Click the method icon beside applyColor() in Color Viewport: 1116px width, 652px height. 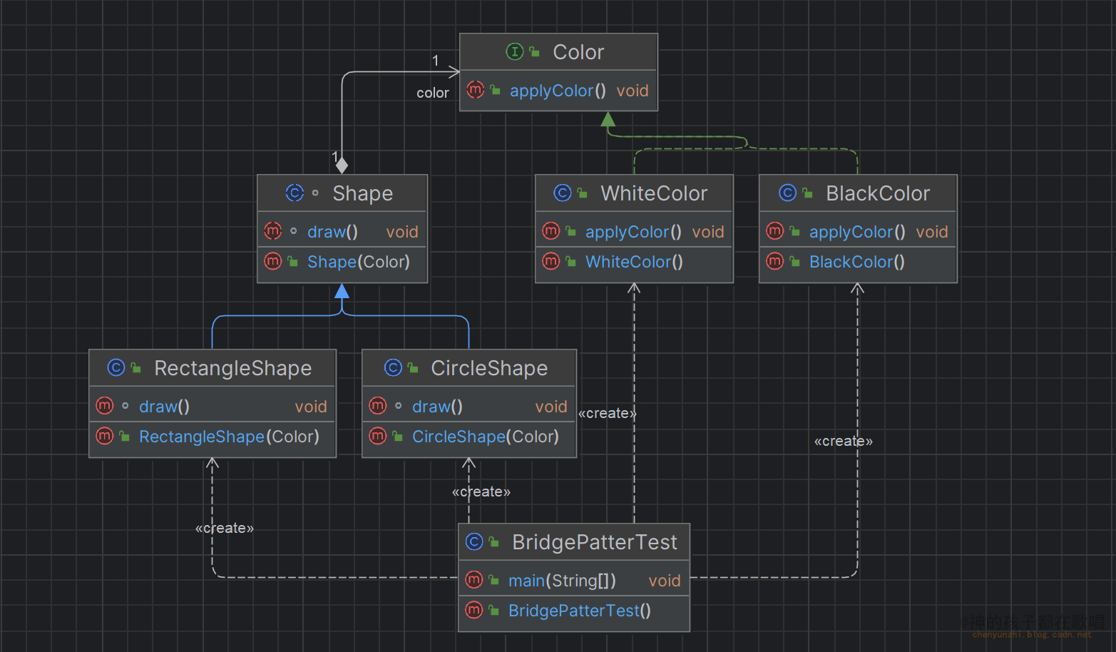[476, 90]
